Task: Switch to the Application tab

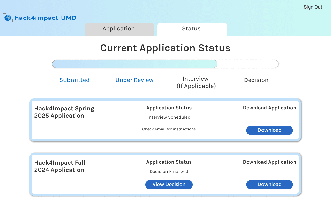Action: [x=119, y=29]
